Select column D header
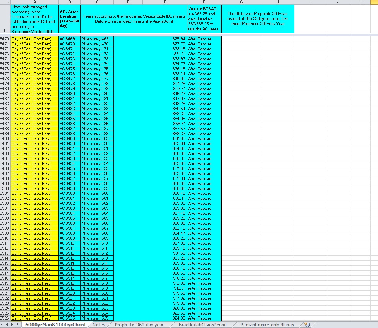Screen dimensions: 378x328 (128, 2)
